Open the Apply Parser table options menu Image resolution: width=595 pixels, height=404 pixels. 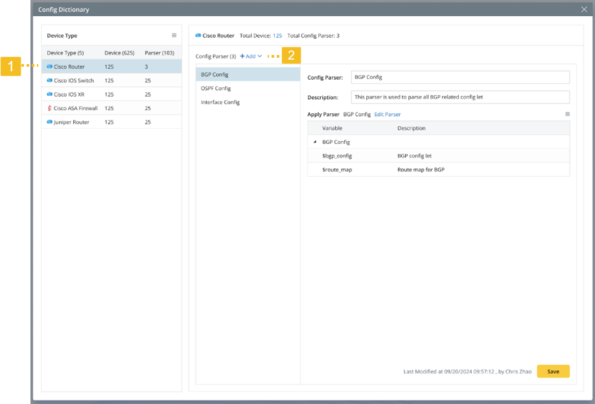click(567, 114)
